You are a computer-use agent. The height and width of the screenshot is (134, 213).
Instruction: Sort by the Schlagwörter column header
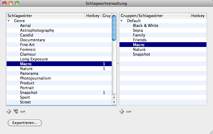[45, 16]
